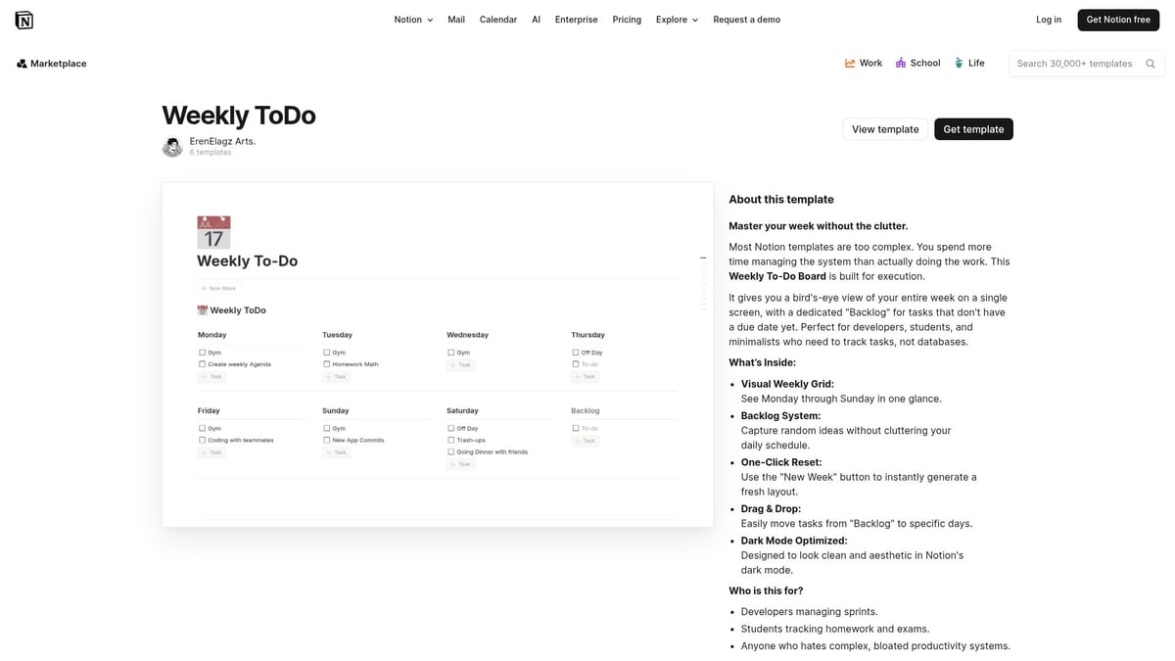1175x661 pixels.
Task: Click ErenElagz Arts profile avatar
Action: pyautogui.click(x=172, y=146)
